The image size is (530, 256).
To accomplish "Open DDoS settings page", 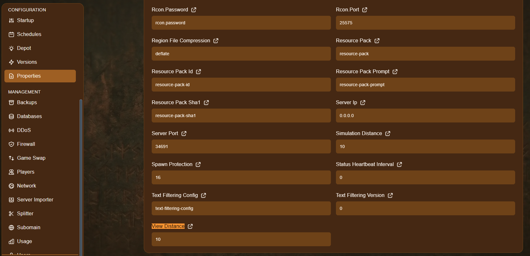I will (40, 130).
